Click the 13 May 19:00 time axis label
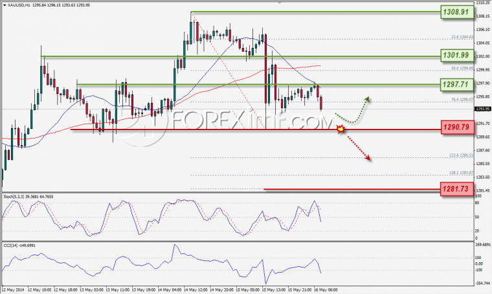 tap(144, 289)
